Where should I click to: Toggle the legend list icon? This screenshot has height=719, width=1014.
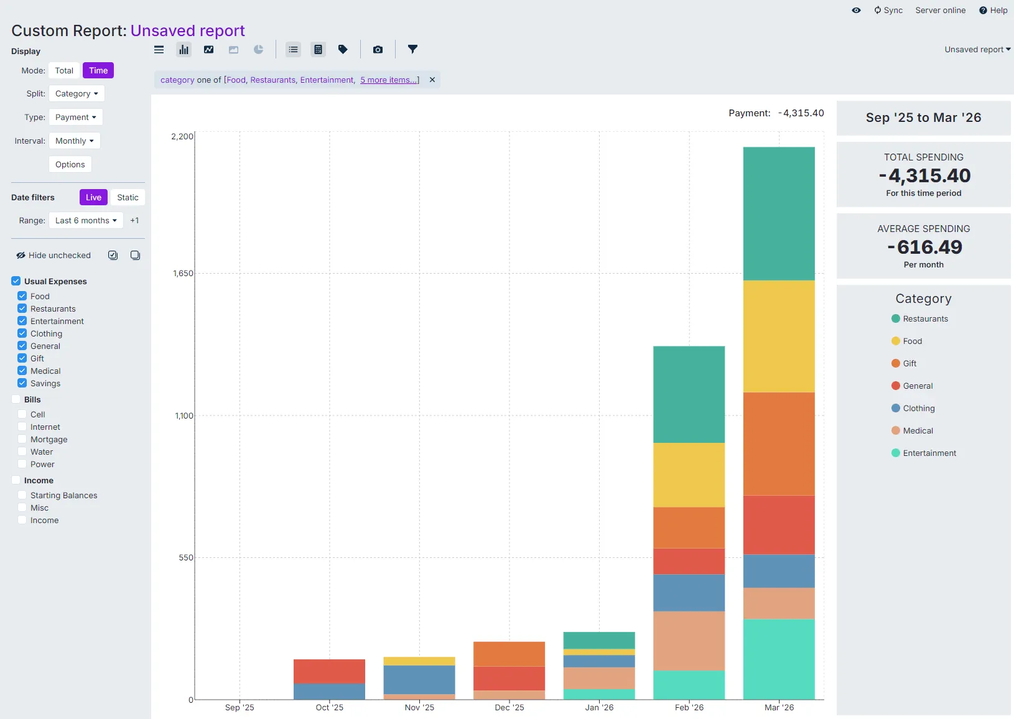click(x=293, y=50)
